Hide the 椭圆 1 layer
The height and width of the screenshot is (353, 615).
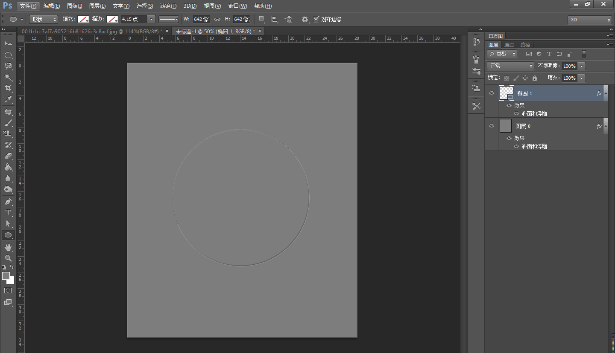point(492,93)
